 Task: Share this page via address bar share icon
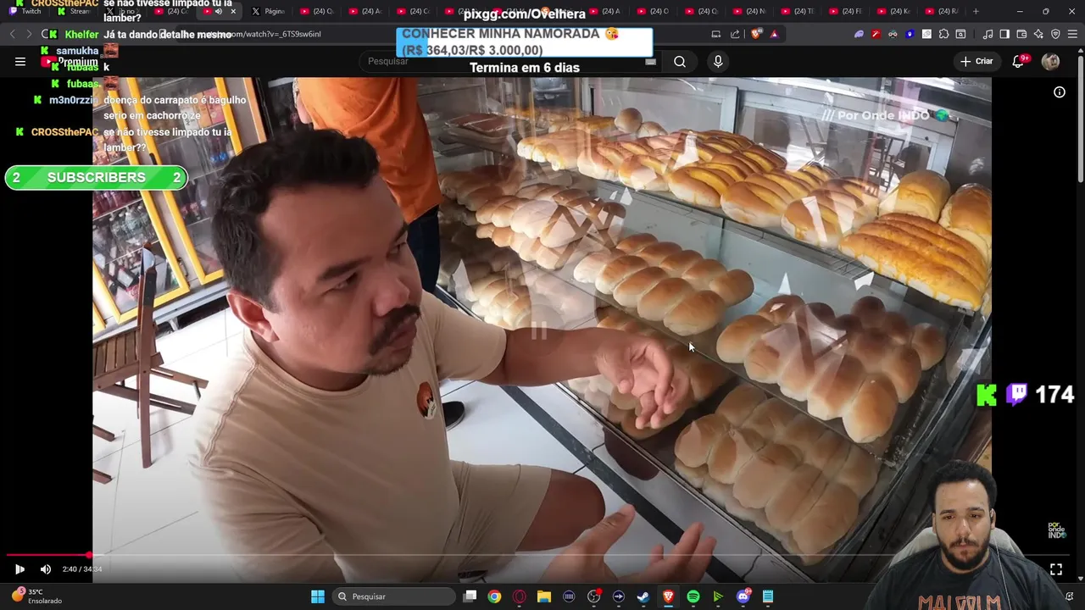[x=735, y=34]
